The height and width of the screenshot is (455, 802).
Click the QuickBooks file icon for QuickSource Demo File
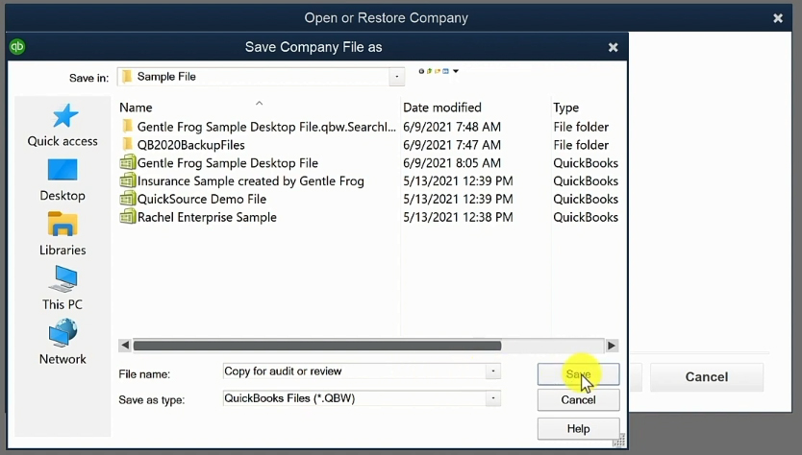128,199
